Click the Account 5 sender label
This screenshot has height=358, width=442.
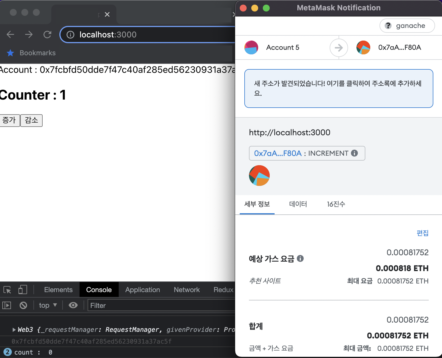pyautogui.click(x=283, y=47)
